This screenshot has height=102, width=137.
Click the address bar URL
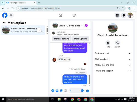click(41, 8)
